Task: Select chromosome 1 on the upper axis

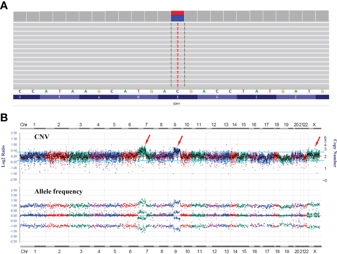Action: pyautogui.click(x=34, y=125)
